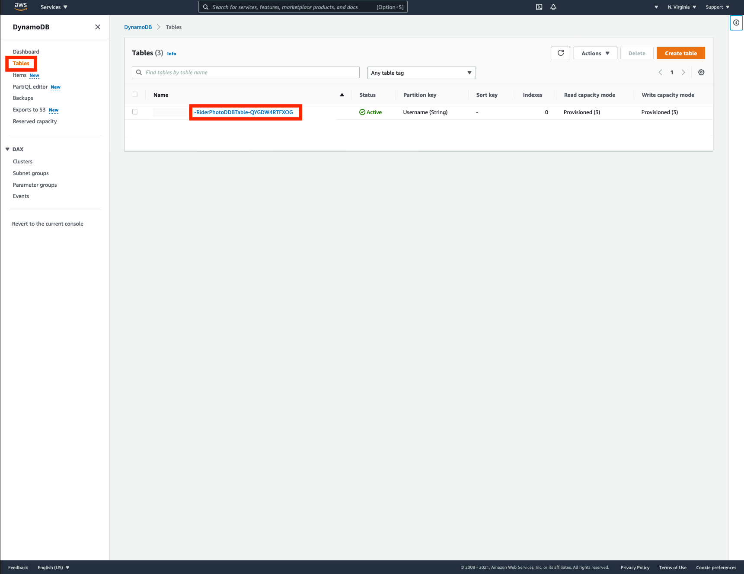
Task: Toggle the select-all tables checkbox
Action: click(134, 94)
